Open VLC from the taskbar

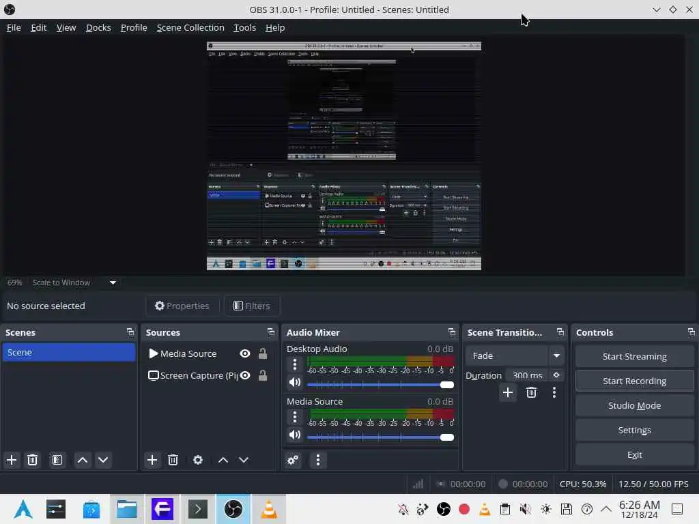point(269,509)
